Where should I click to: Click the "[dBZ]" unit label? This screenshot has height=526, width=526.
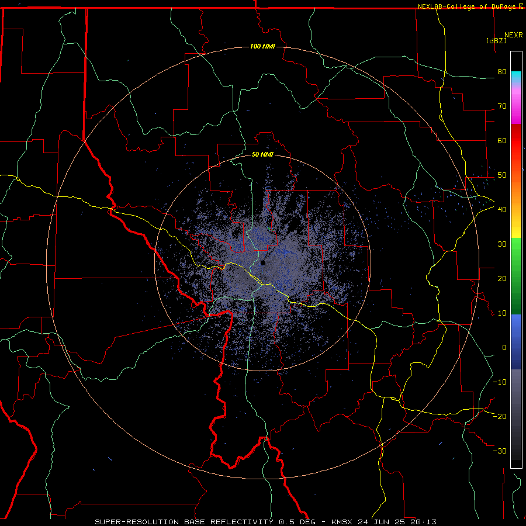(x=496, y=40)
